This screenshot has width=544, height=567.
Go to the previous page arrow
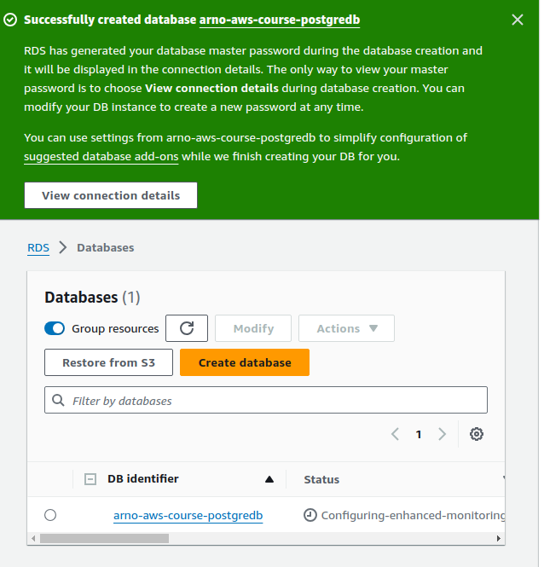tap(396, 434)
